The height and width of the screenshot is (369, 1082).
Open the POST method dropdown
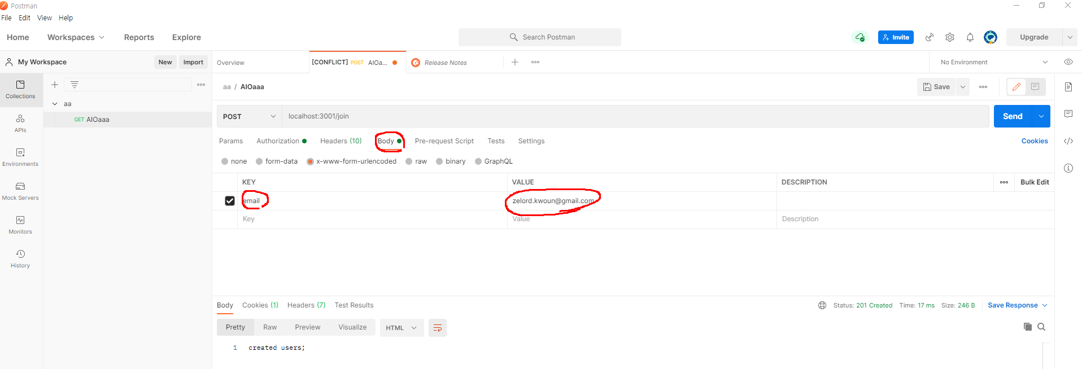[x=249, y=116]
